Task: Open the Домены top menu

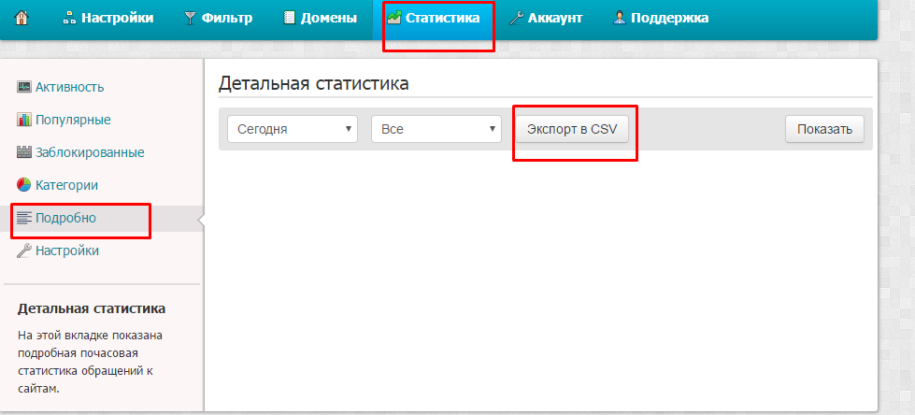Action: (329, 18)
